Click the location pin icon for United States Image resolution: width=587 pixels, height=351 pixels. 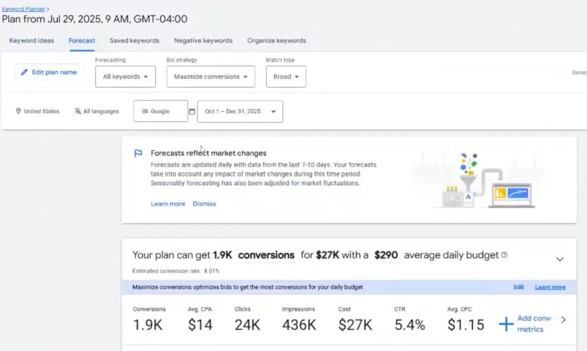18,111
